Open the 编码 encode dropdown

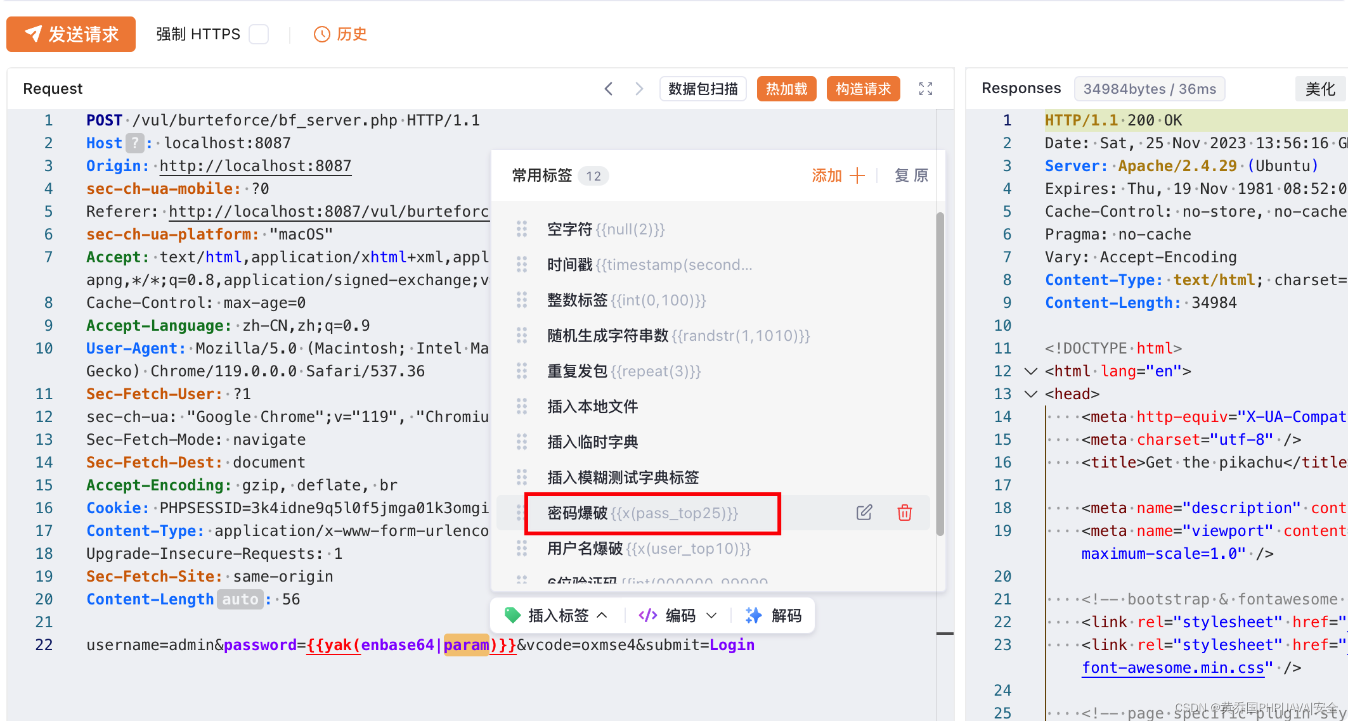pyautogui.click(x=678, y=615)
